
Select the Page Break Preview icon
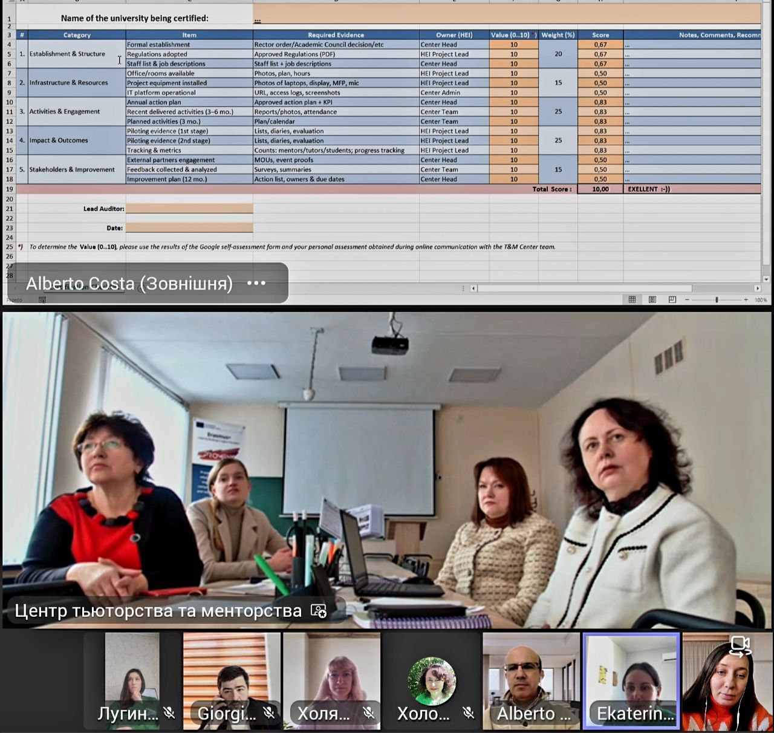[672, 299]
